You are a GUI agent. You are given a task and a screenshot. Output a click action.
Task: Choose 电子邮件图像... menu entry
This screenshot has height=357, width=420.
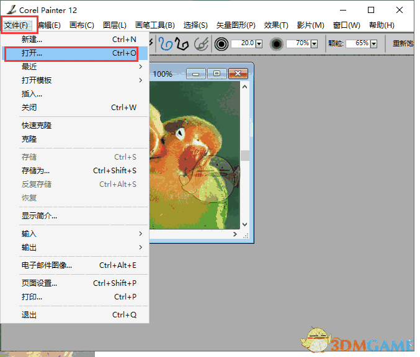pos(74,265)
